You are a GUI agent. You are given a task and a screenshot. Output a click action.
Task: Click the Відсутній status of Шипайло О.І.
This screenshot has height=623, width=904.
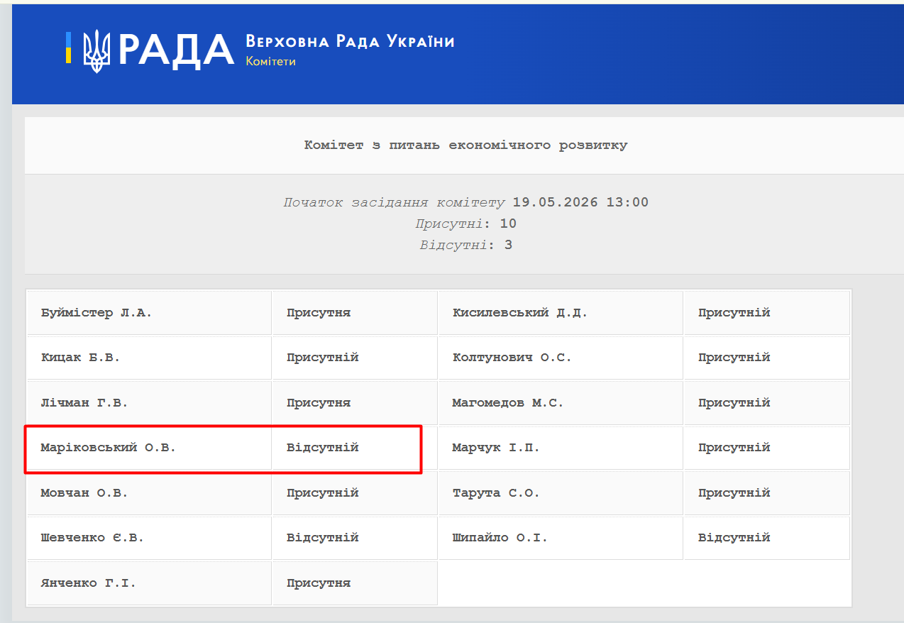pyautogui.click(x=734, y=538)
